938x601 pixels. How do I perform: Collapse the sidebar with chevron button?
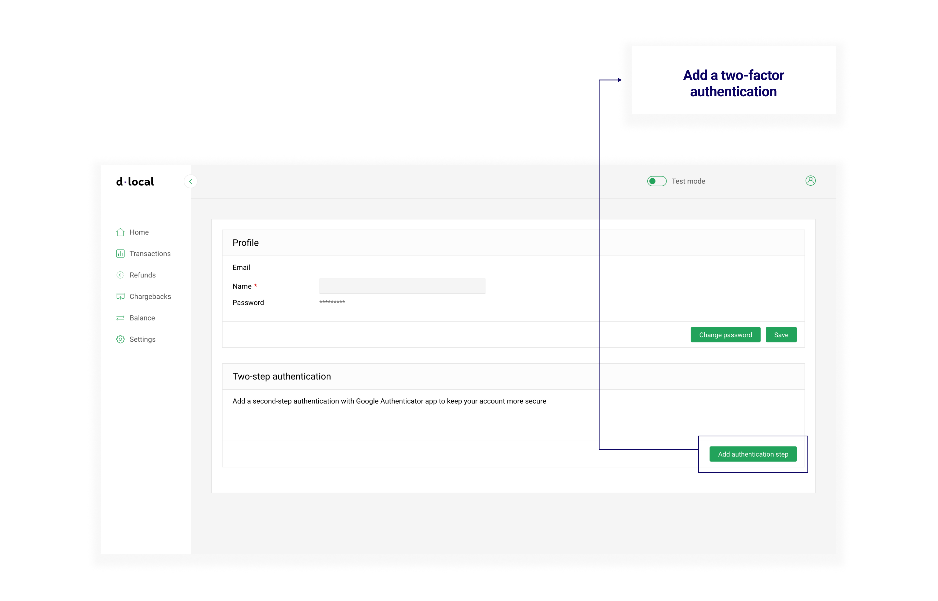(x=191, y=181)
